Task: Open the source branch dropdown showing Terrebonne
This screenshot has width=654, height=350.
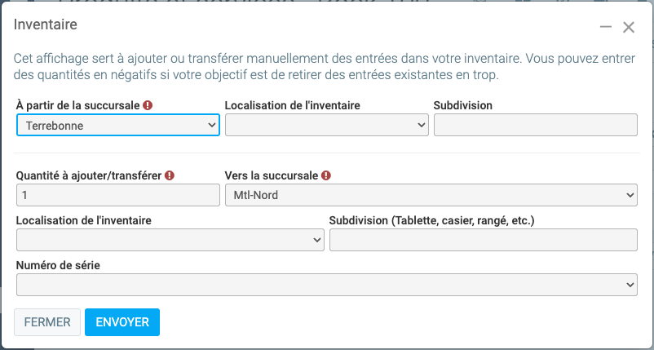Action: (117, 125)
